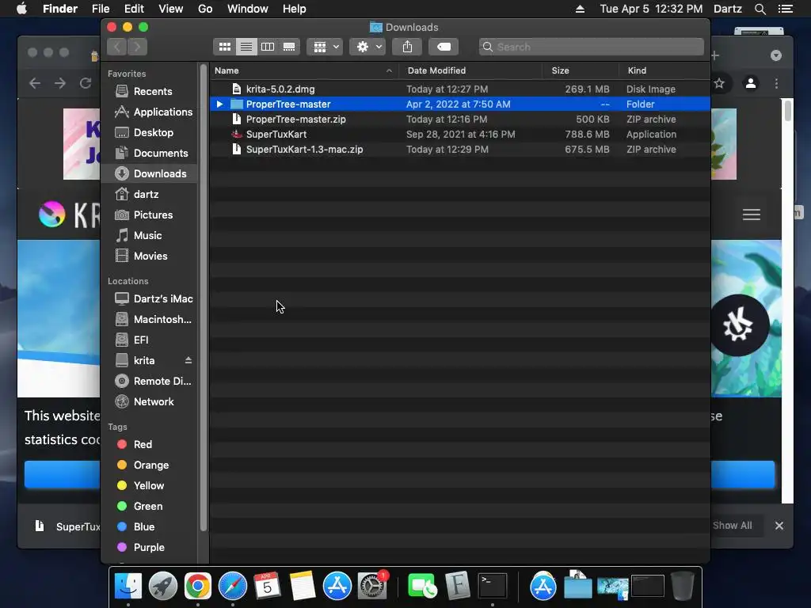Go forward with the Finder forward arrow
The image size is (811, 608).
(x=137, y=47)
